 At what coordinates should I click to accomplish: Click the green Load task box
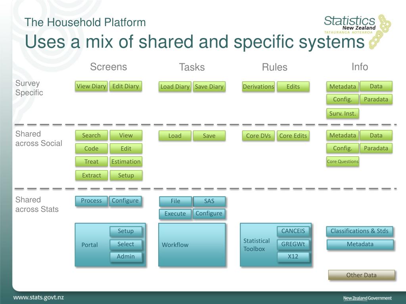point(175,136)
